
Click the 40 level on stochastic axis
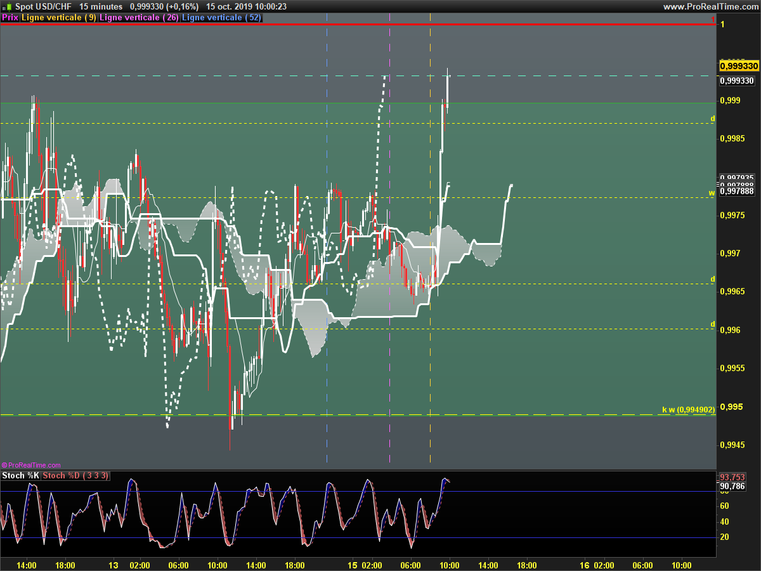[724, 522]
